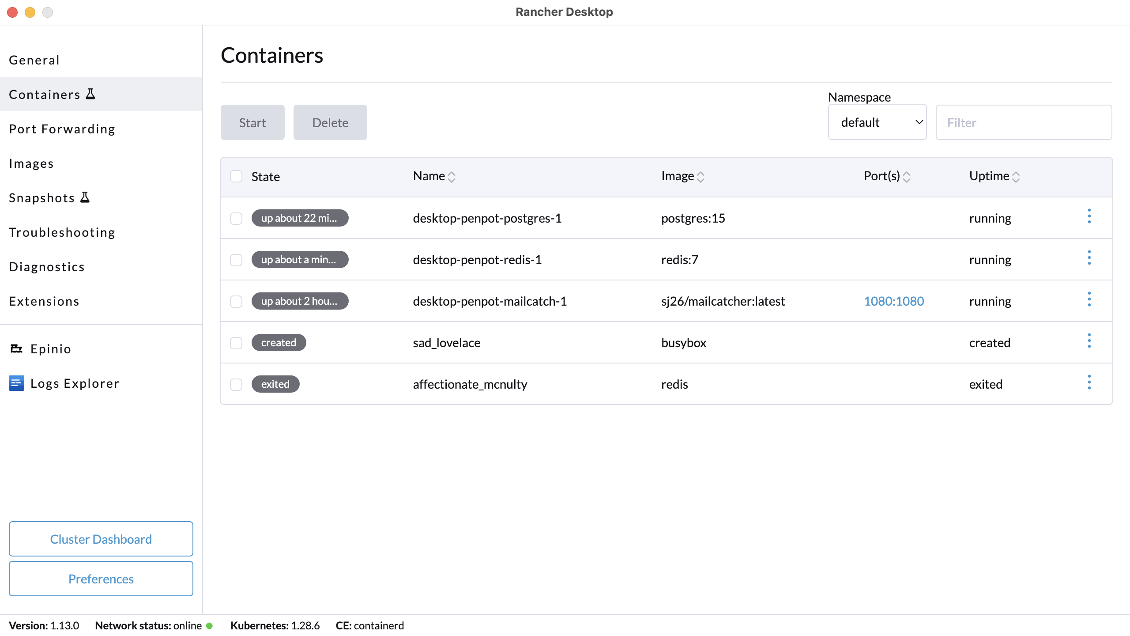Click the Epinio extension icon
This screenshot has height=636, width=1130.
coord(16,349)
